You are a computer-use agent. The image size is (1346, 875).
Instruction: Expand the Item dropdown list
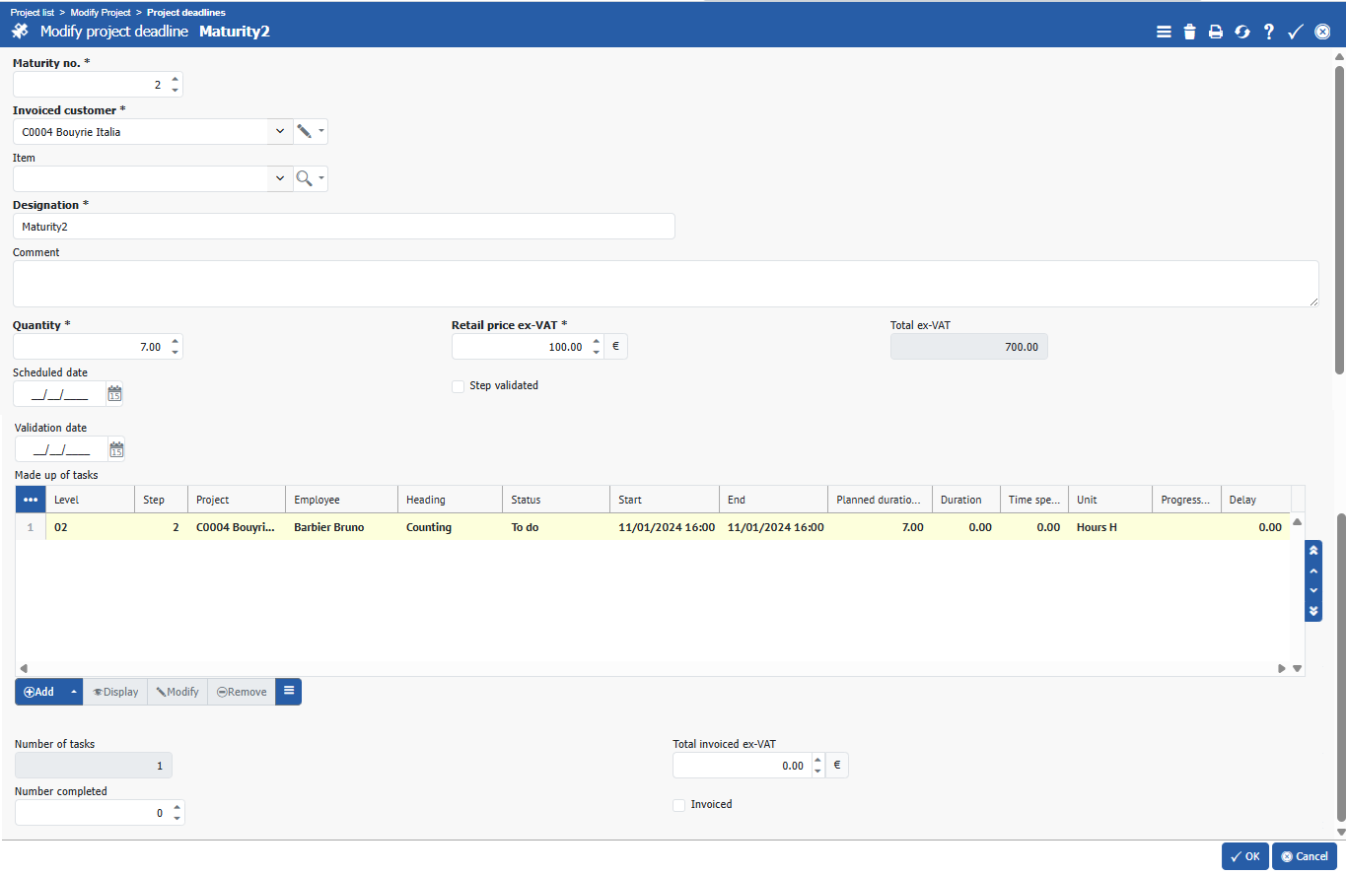pos(279,178)
